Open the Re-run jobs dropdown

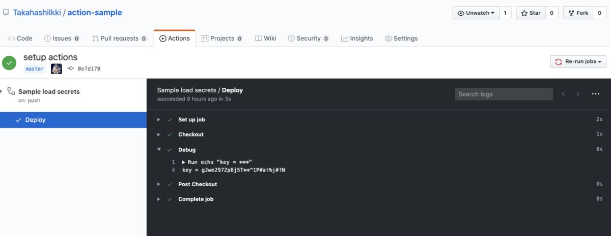578,61
